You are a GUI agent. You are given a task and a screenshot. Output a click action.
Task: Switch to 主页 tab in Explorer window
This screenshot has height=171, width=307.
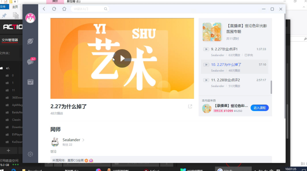click(15, 7)
